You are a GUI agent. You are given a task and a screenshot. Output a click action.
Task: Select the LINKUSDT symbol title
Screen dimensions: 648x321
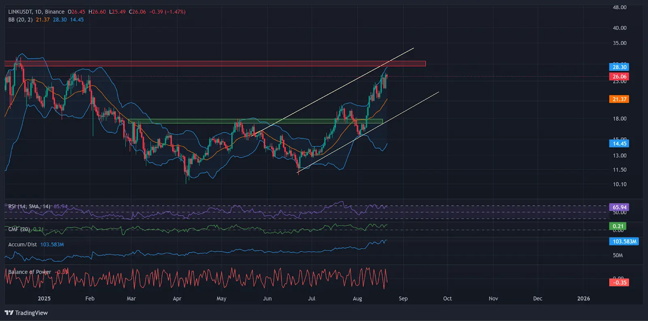[x=20, y=12]
